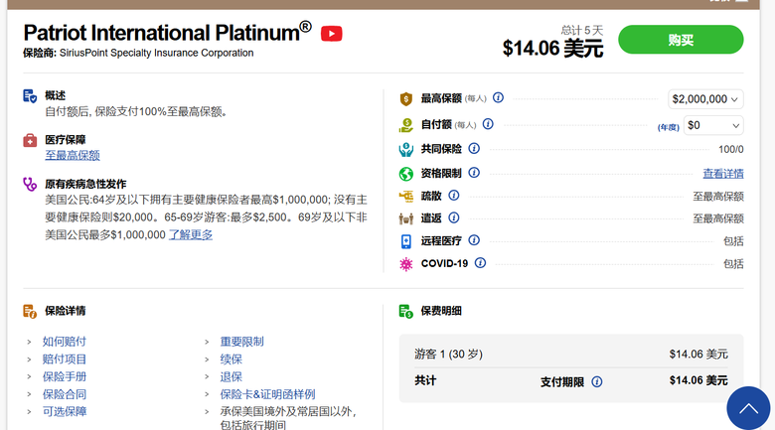Click the helicopter icon beside 疏散
775x430 pixels.
coord(405,197)
